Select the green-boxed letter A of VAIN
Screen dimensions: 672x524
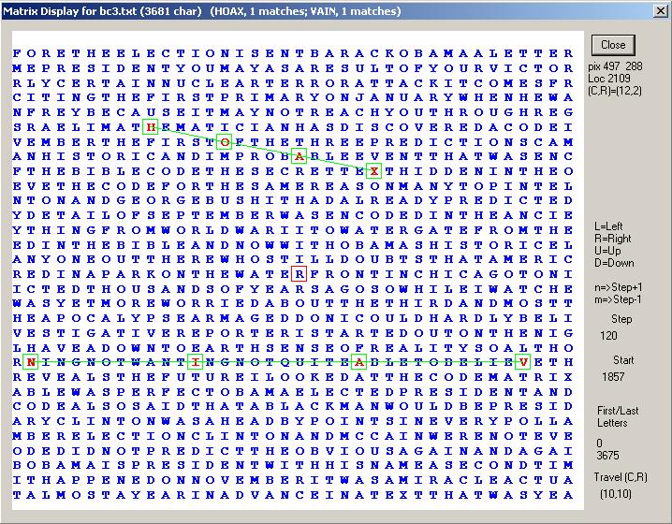(x=358, y=361)
